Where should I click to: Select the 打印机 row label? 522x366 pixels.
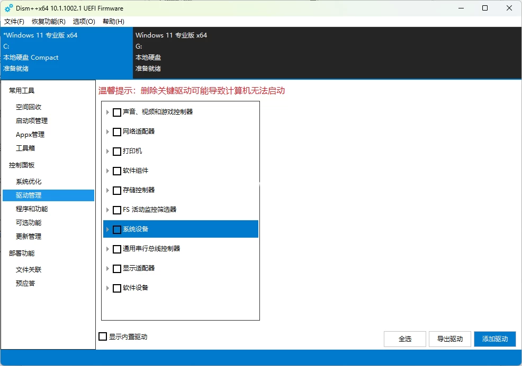coord(132,151)
